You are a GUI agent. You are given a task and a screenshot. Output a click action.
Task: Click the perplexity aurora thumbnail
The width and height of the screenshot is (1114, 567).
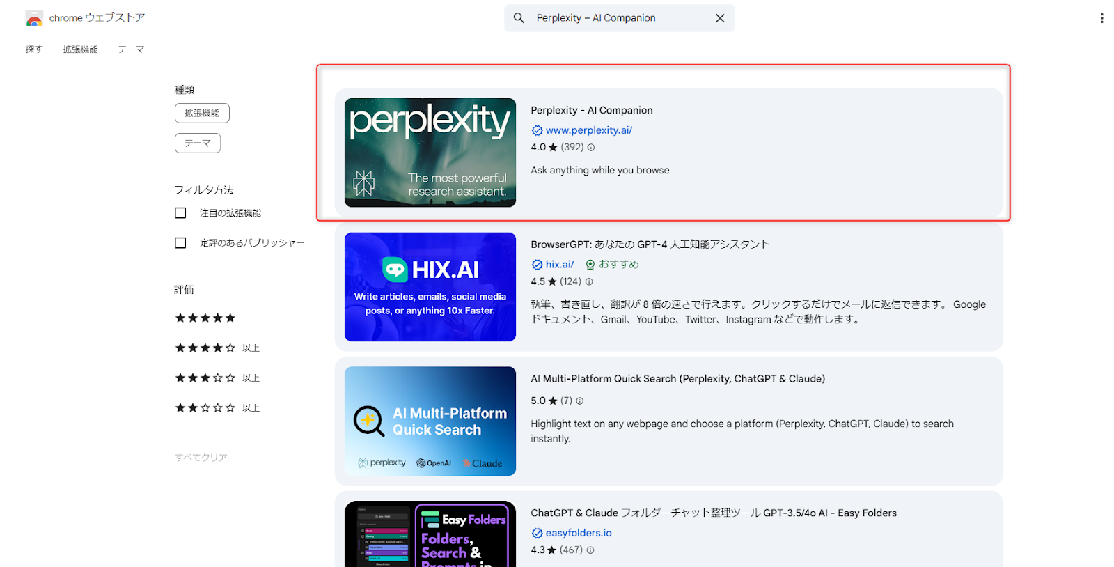430,153
